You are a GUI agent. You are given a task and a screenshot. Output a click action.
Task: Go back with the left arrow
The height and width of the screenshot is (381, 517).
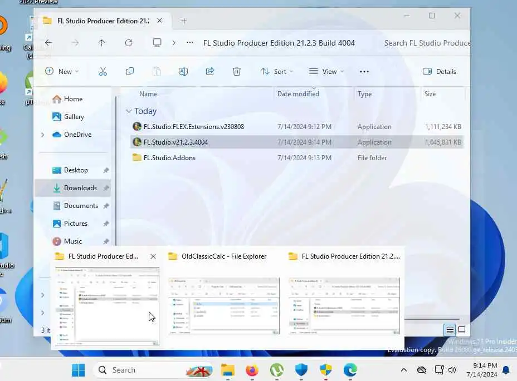pos(48,43)
